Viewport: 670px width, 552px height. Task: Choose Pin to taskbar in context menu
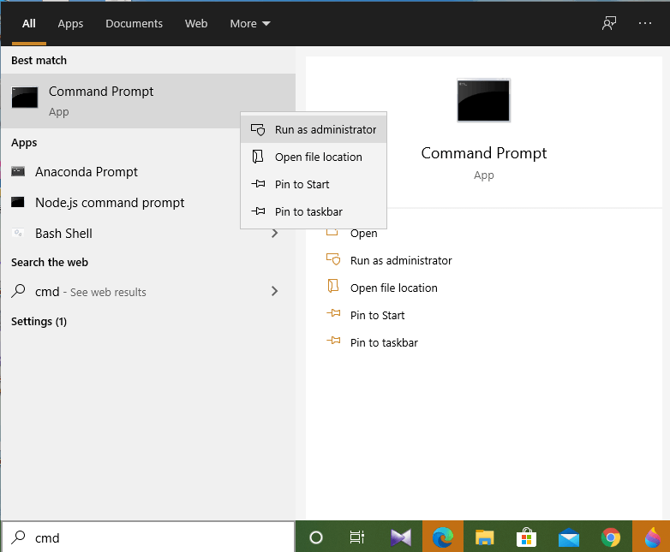click(314, 211)
